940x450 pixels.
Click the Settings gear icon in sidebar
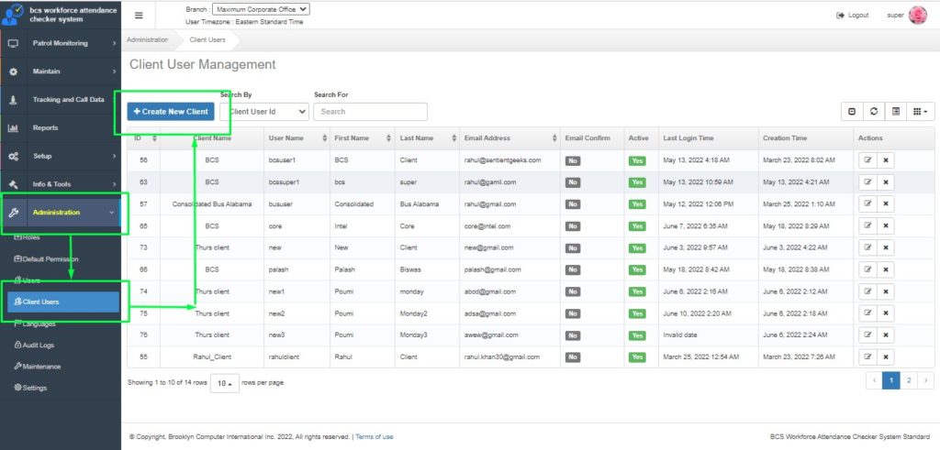click(17, 388)
